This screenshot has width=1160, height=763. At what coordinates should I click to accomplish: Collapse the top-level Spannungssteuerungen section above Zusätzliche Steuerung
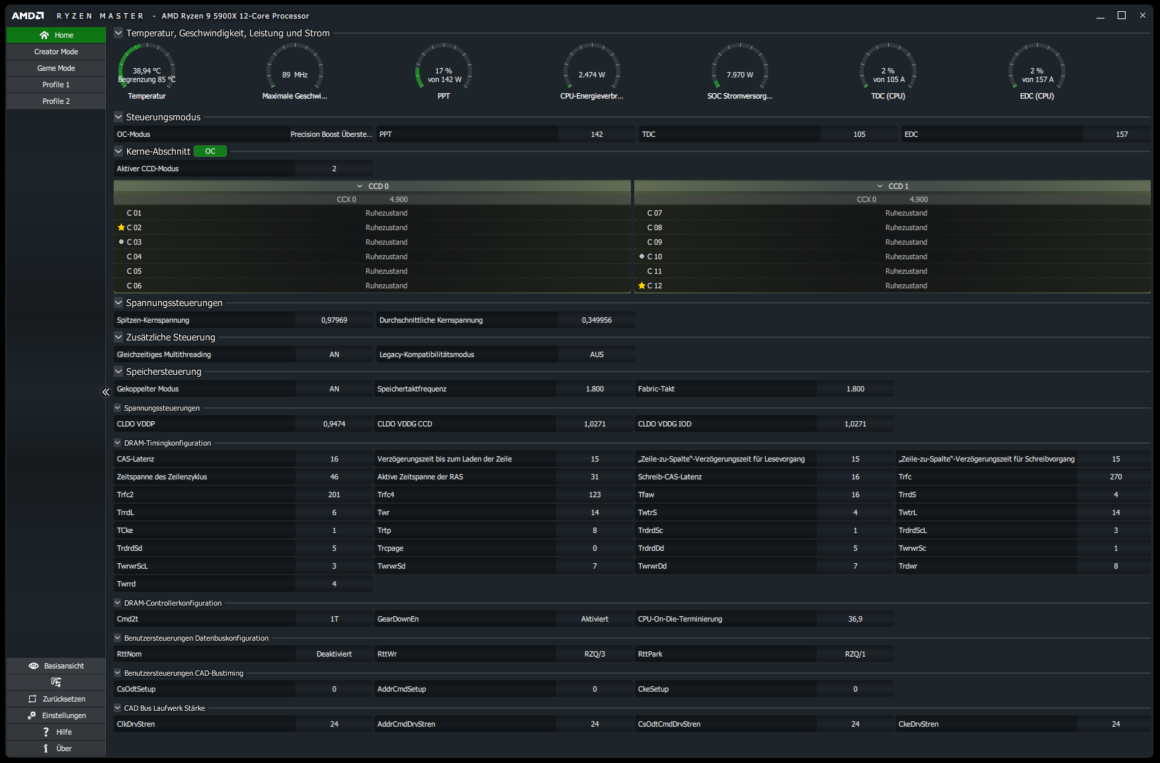tap(118, 303)
